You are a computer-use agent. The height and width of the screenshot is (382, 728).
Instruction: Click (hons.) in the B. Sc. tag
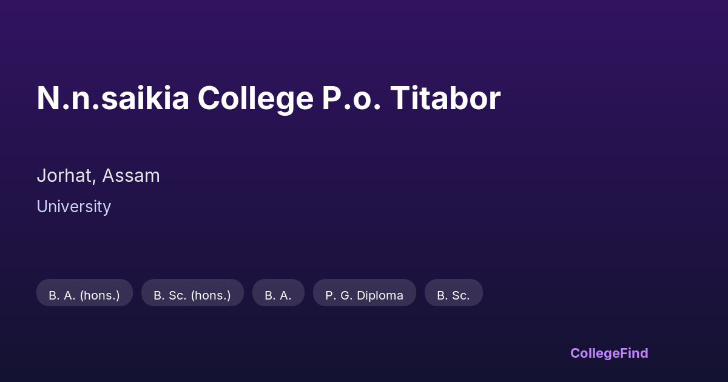point(211,295)
